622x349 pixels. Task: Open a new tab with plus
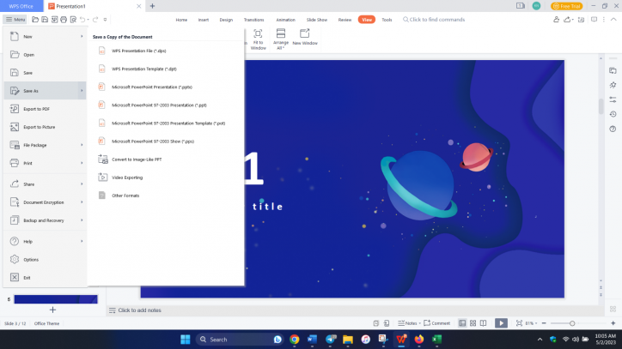coord(152,6)
